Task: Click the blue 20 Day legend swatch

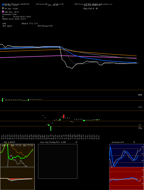Action: pyautogui.click(x=3, y=5)
